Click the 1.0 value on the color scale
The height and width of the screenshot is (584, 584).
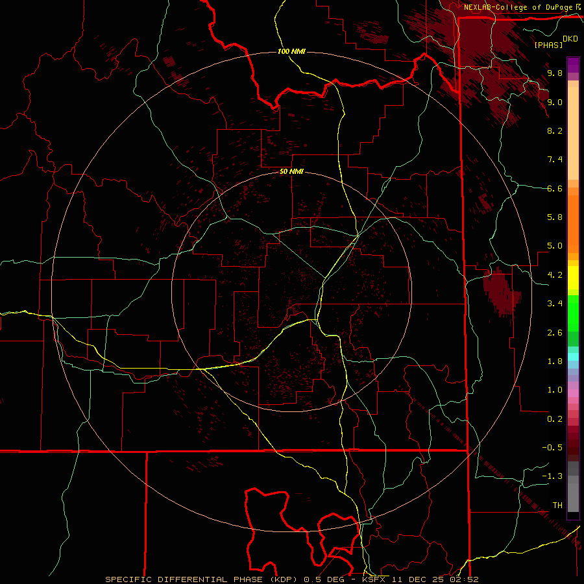(x=555, y=390)
